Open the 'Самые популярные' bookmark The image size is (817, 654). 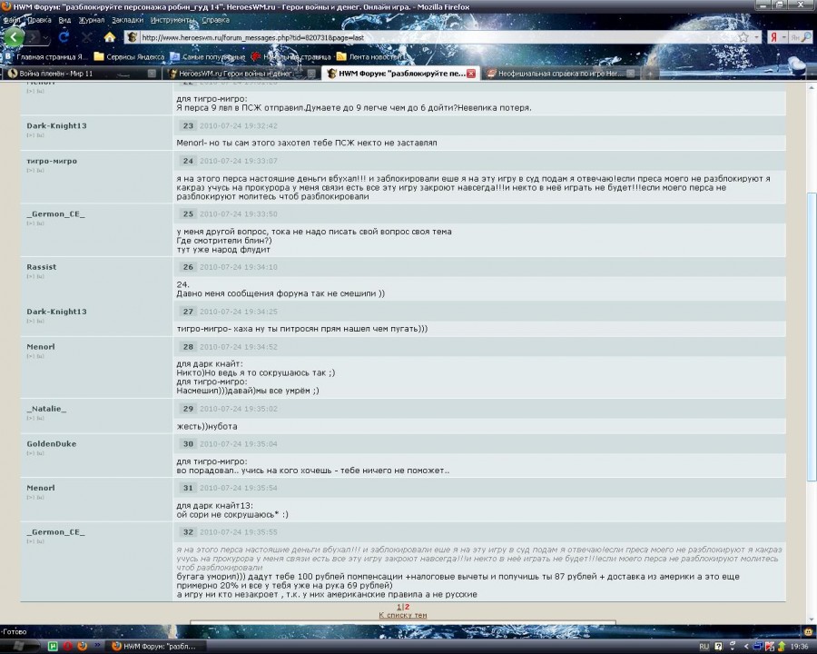tap(208, 56)
